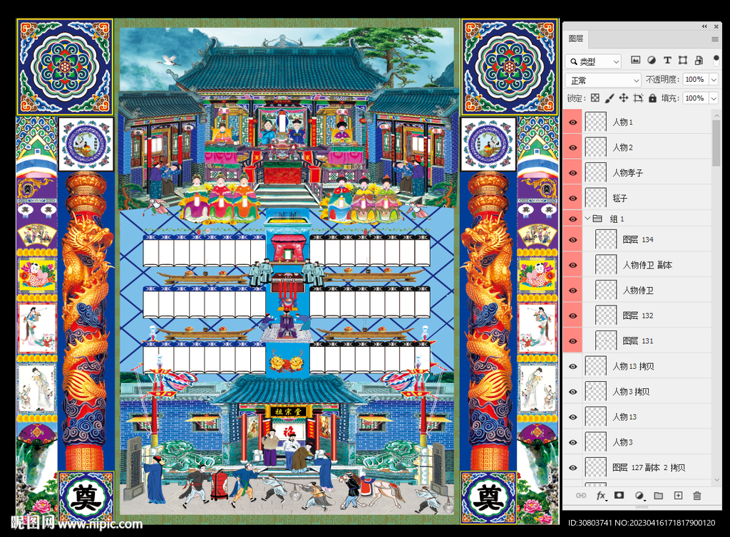This screenshot has height=537, width=730.
Task: Switch to the 图层 panel tab
Action: (576, 38)
